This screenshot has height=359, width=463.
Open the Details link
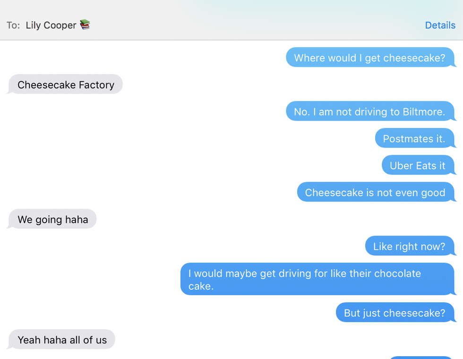pyautogui.click(x=440, y=25)
